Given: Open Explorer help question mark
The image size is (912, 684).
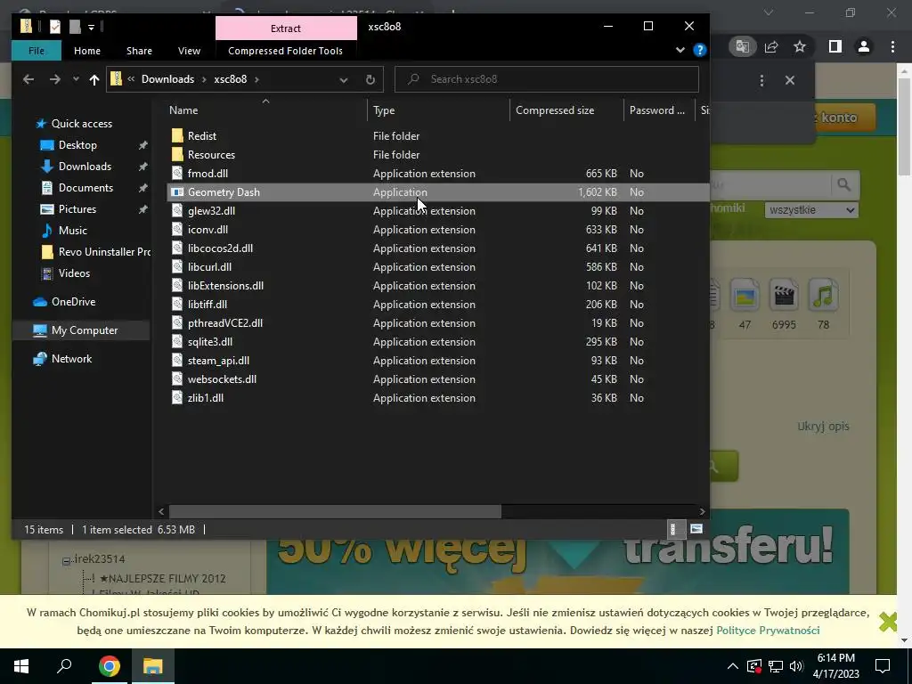Looking at the screenshot, I should (700, 50).
